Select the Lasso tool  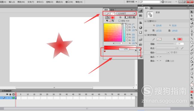tap(192, 27)
